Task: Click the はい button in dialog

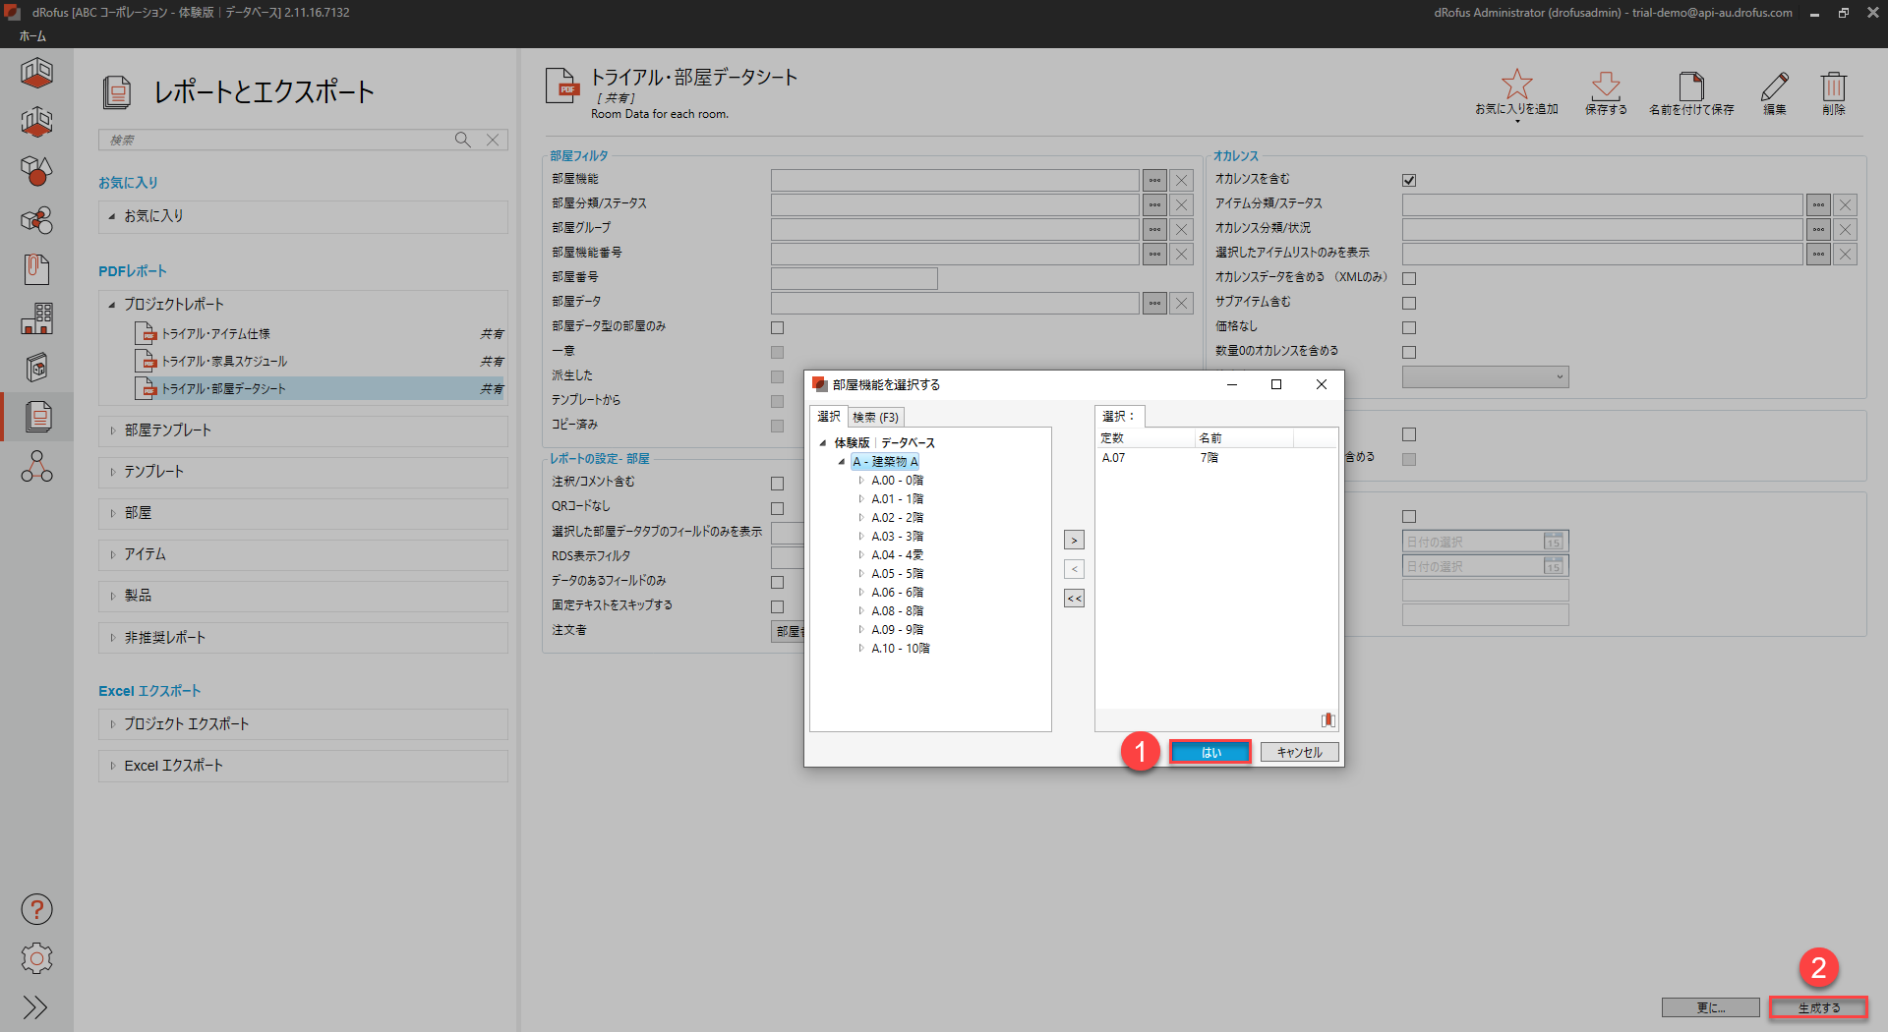Action: pos(1210,752)
